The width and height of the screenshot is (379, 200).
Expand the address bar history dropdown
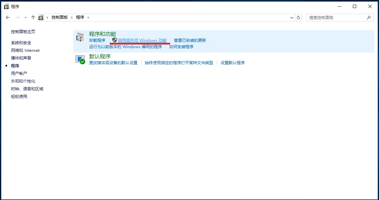pos(292,17)
